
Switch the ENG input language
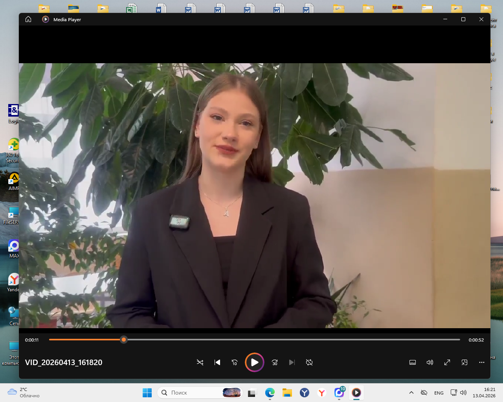pyautogui.click(x=439, y=393)
